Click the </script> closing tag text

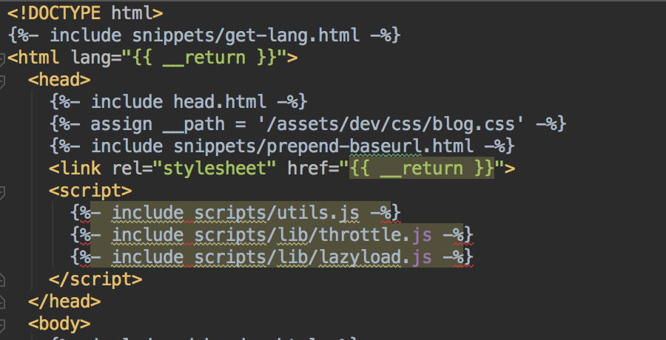coord(95,279)
